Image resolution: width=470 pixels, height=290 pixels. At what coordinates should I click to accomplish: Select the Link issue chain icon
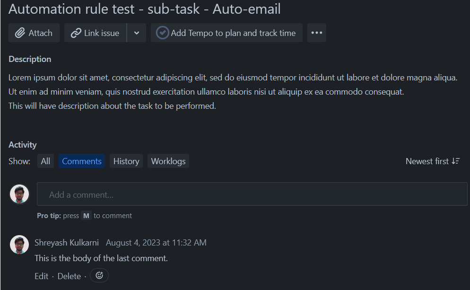coord(77,33)
